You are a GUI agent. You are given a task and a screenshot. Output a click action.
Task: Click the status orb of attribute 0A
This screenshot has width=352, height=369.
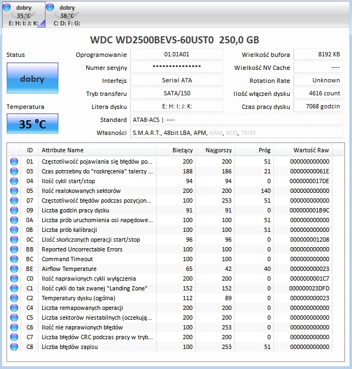[x=14, y=220]
